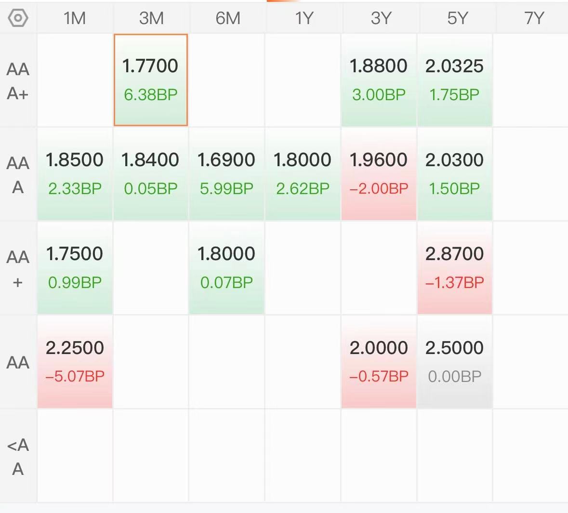Click AAA+ 3Y cell with 3.00BP
The height and width of the screenshot is (513, 568).
pos(379,80)
